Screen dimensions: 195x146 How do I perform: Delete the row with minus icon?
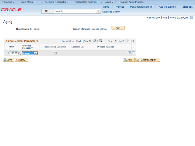point(133,53)
